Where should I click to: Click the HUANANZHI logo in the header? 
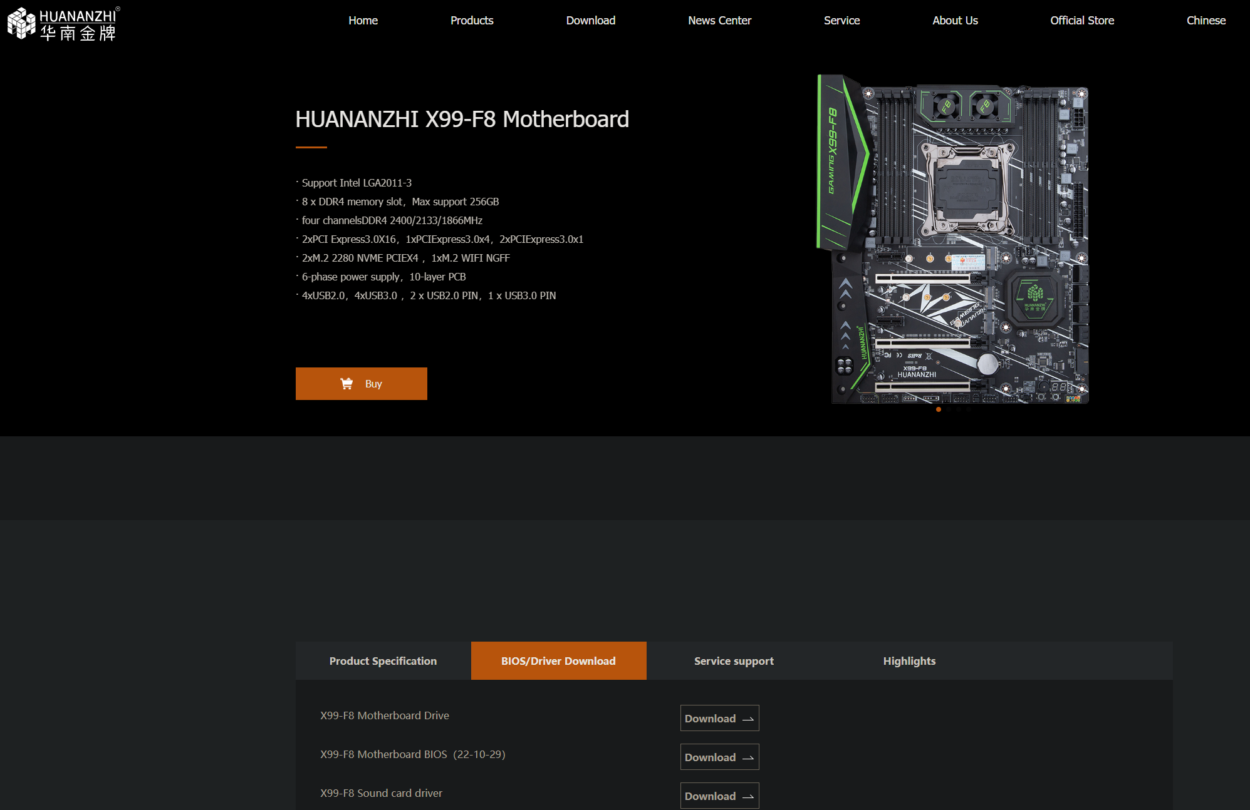63,24
